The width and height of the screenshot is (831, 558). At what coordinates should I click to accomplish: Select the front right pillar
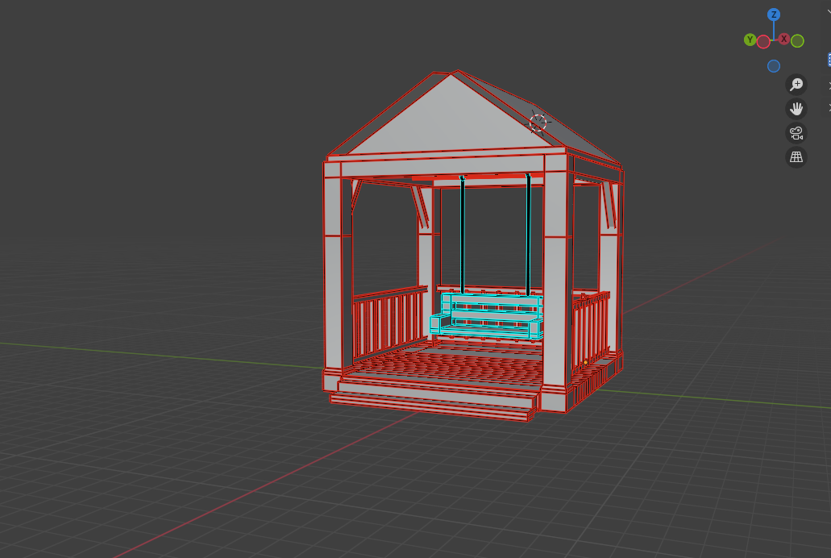tap(555, 284)
